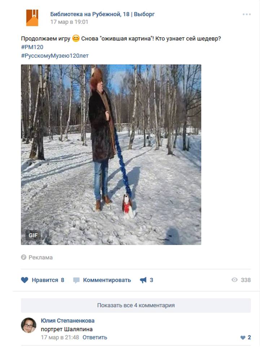Click the library's orange bookmark avatar
The width and height of the screenshot is (260, 347).
tap(32, 18)
